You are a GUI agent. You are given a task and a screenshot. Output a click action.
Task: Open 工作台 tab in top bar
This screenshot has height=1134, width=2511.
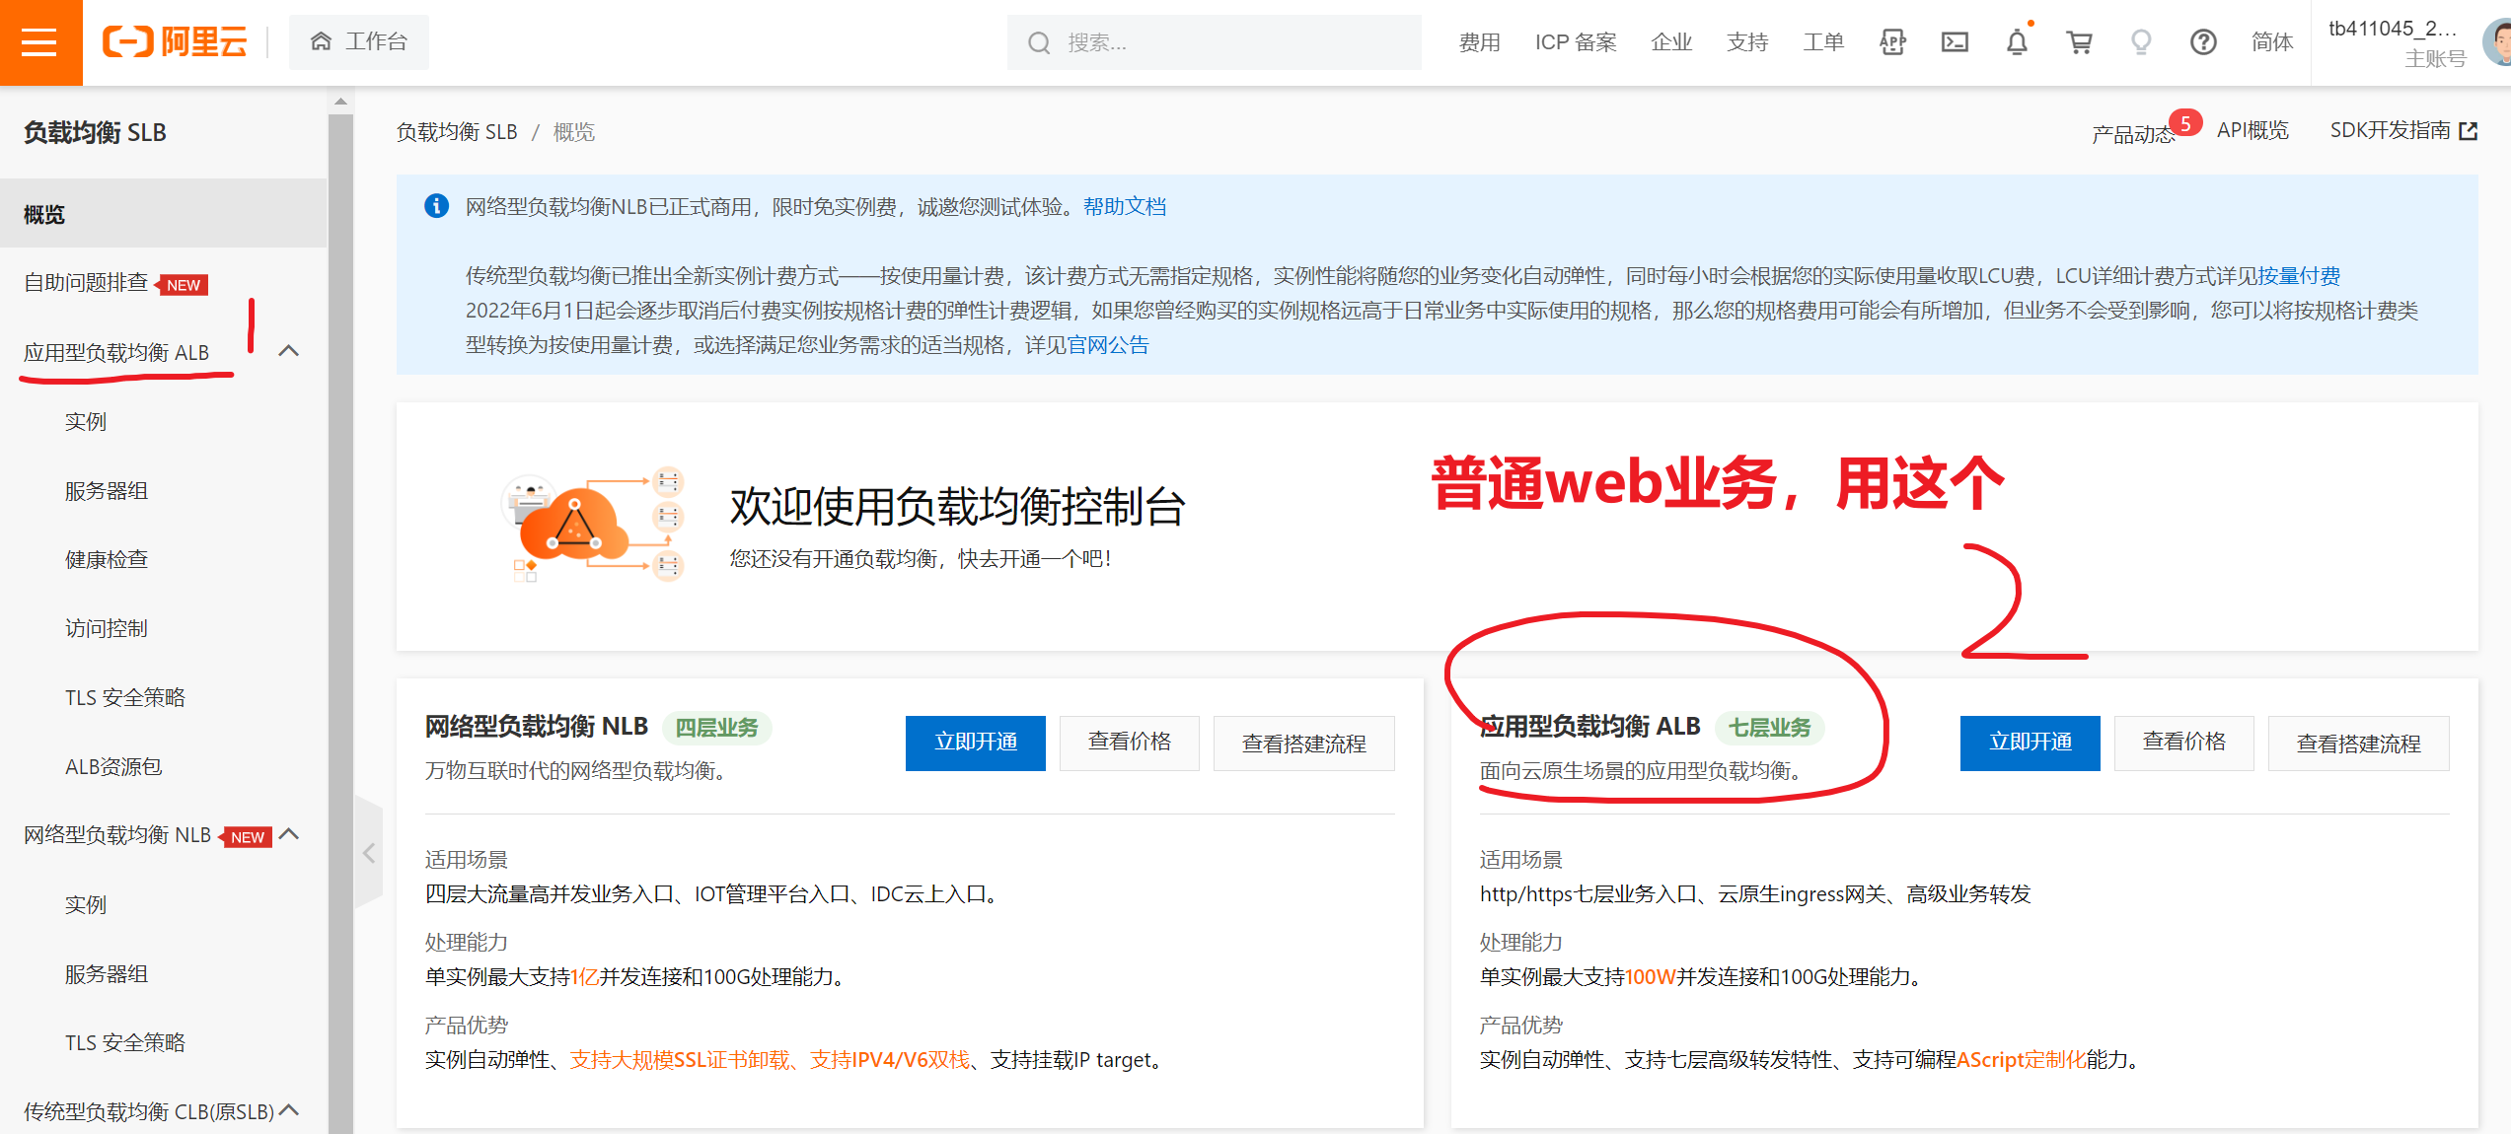coord(359,42)
